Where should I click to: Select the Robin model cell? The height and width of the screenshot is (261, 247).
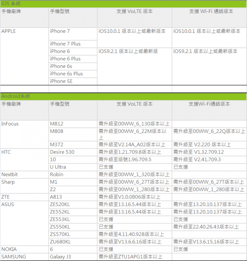[73, 174]
